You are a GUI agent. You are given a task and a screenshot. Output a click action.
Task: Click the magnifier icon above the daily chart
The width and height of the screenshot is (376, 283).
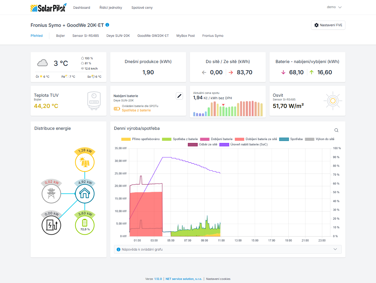point(336,130)
